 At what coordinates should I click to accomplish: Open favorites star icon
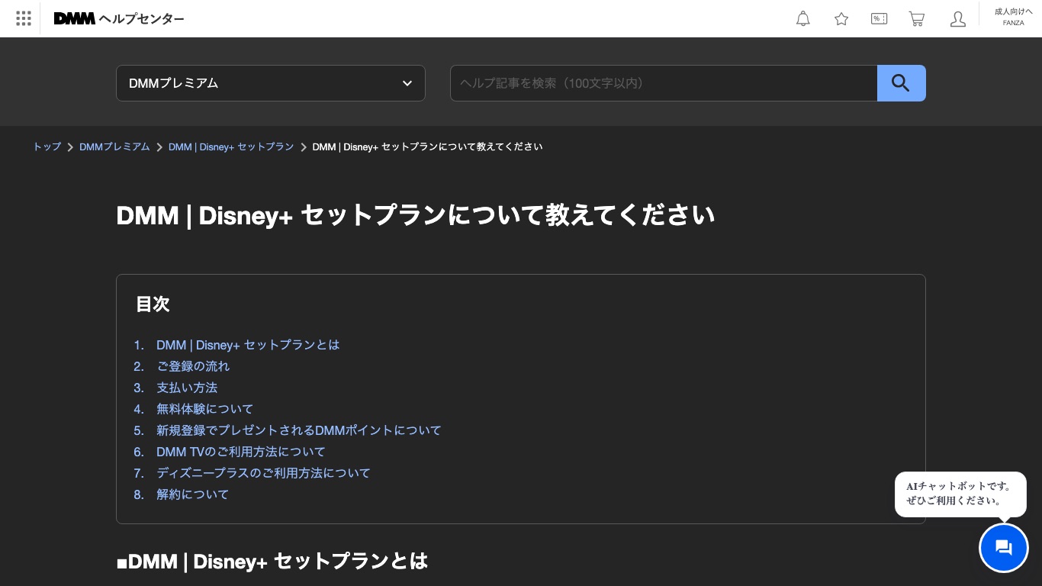click(x=841, y=18)
